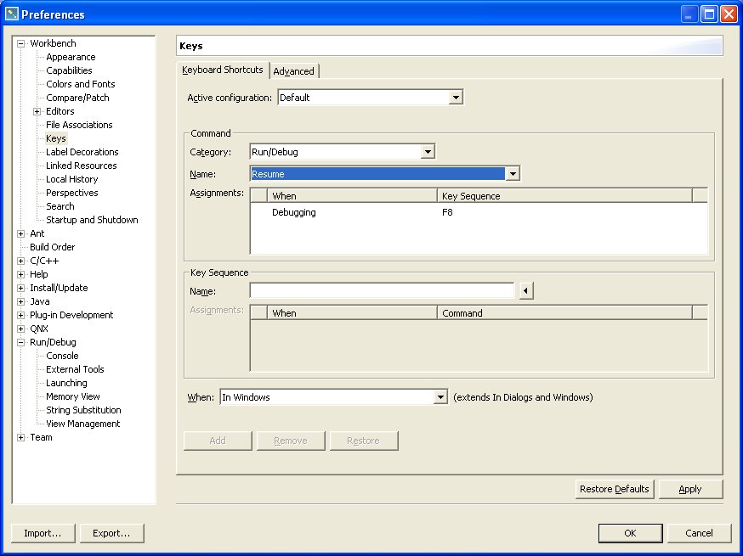743x556 pixels.
Task: Click inside the Key Sequence Name input field
Action: [x=382, y=291]
